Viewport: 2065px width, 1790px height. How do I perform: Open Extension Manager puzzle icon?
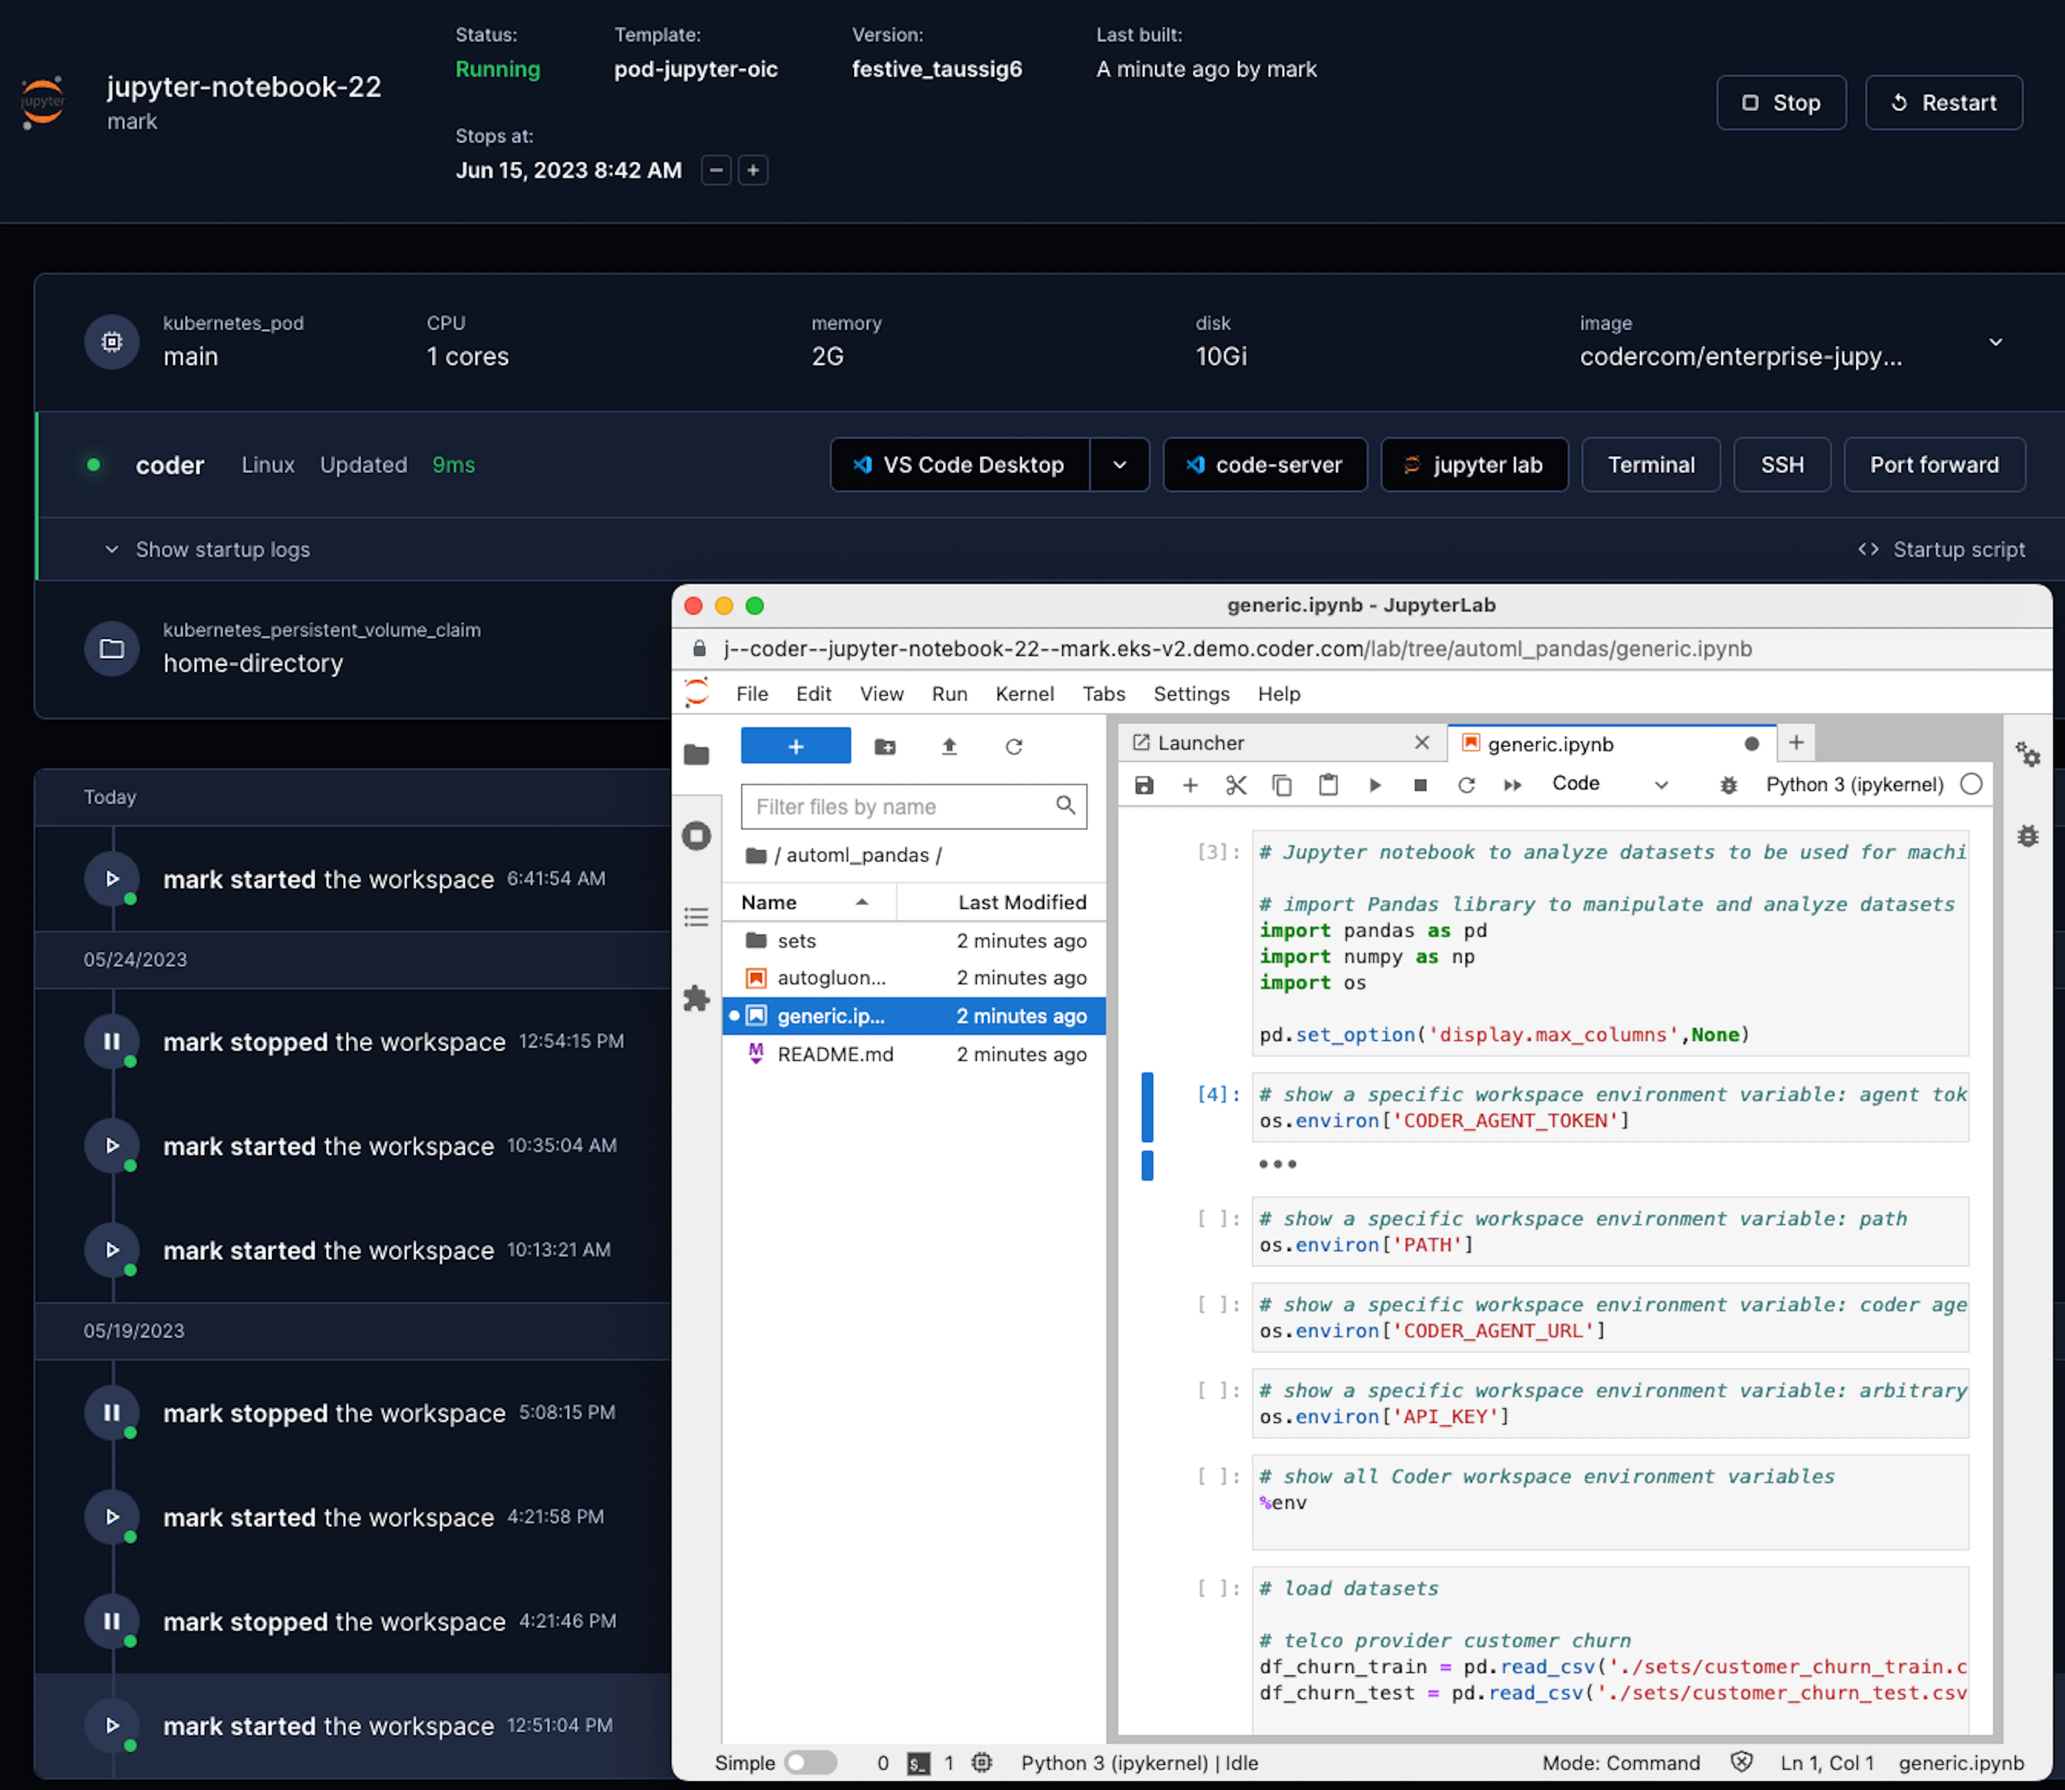pos(696,998)
